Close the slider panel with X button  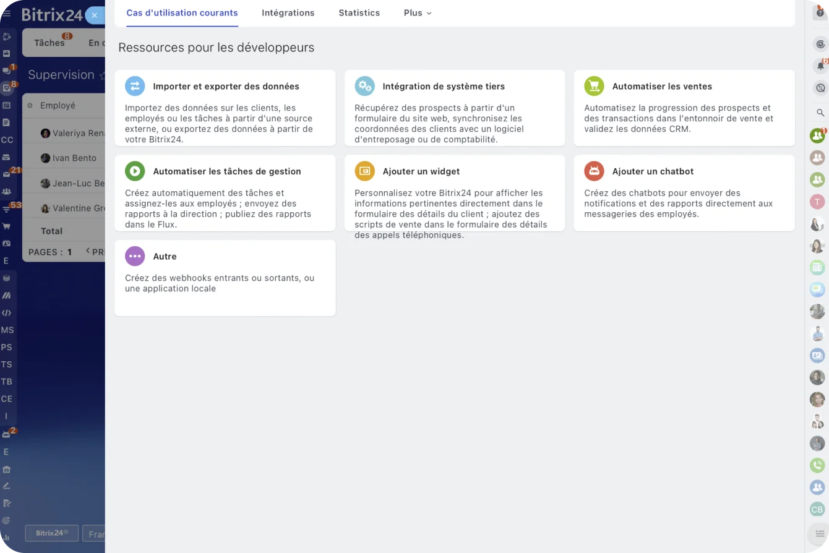coord(95,15)
